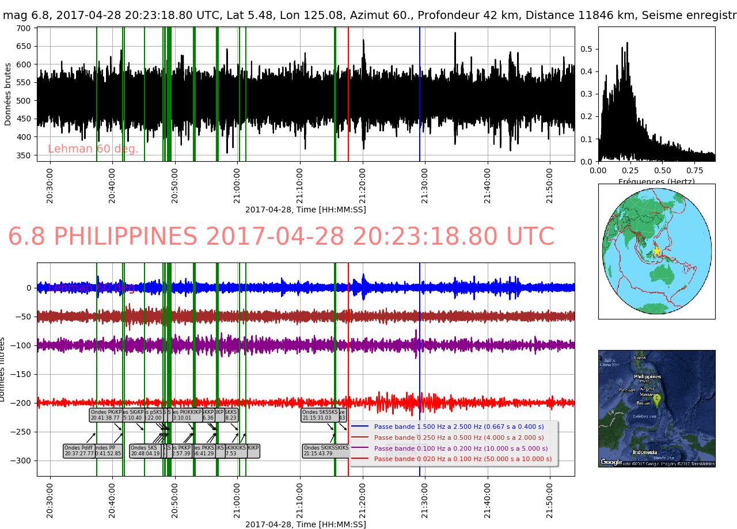737x529 pixels.
Task: Select the Ondes PKiKP 20:41:38.77 annotation box
Action: click(x=106, y=415)
